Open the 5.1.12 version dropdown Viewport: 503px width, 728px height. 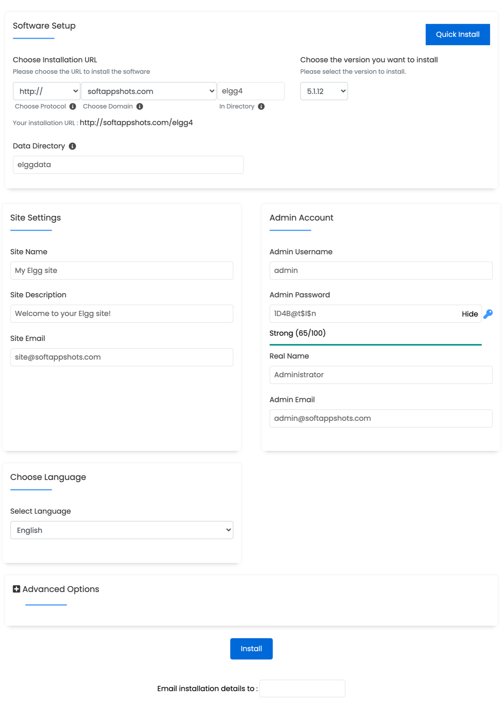[324, 91]
